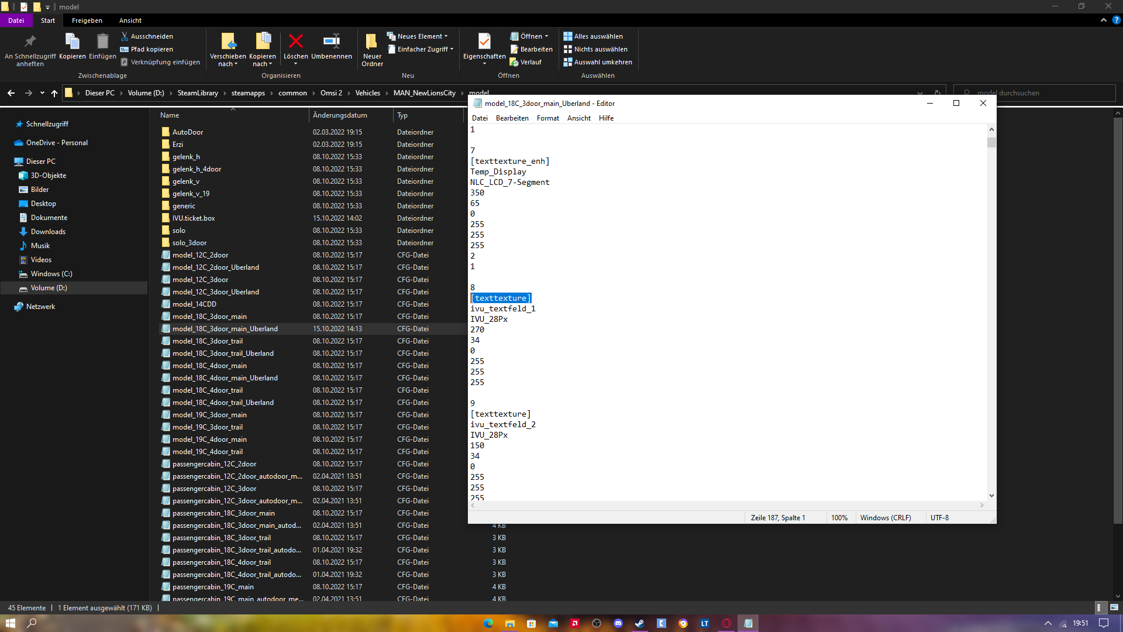Viewport: 1123px width, 632px height.
Task: Click the Löschen red X icon
Action: [296, 42]
